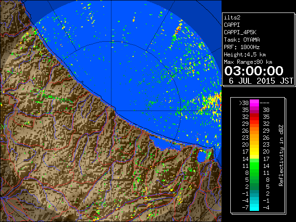Screen dimensions: 296x222
Task: Click the 'Reflectivity in dBZ' legend title
Action: pos(281,155)
